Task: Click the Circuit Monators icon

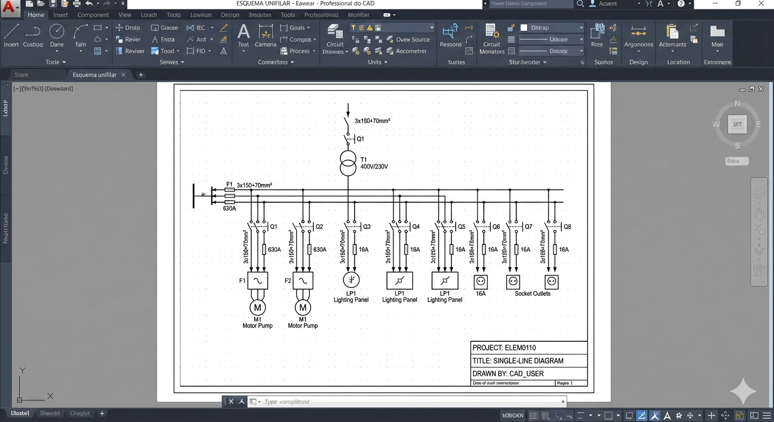Action: point(491,38)
